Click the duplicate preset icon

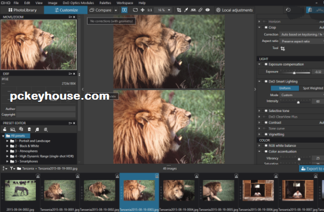(x=21, y=129)
